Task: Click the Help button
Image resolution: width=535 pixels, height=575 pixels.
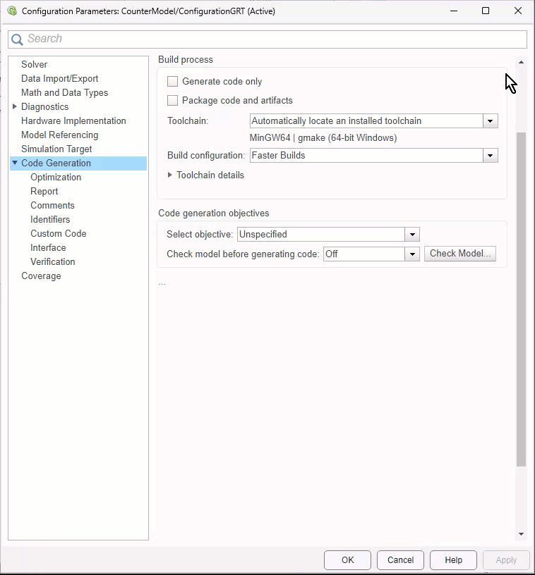Action: pos(453,560)
